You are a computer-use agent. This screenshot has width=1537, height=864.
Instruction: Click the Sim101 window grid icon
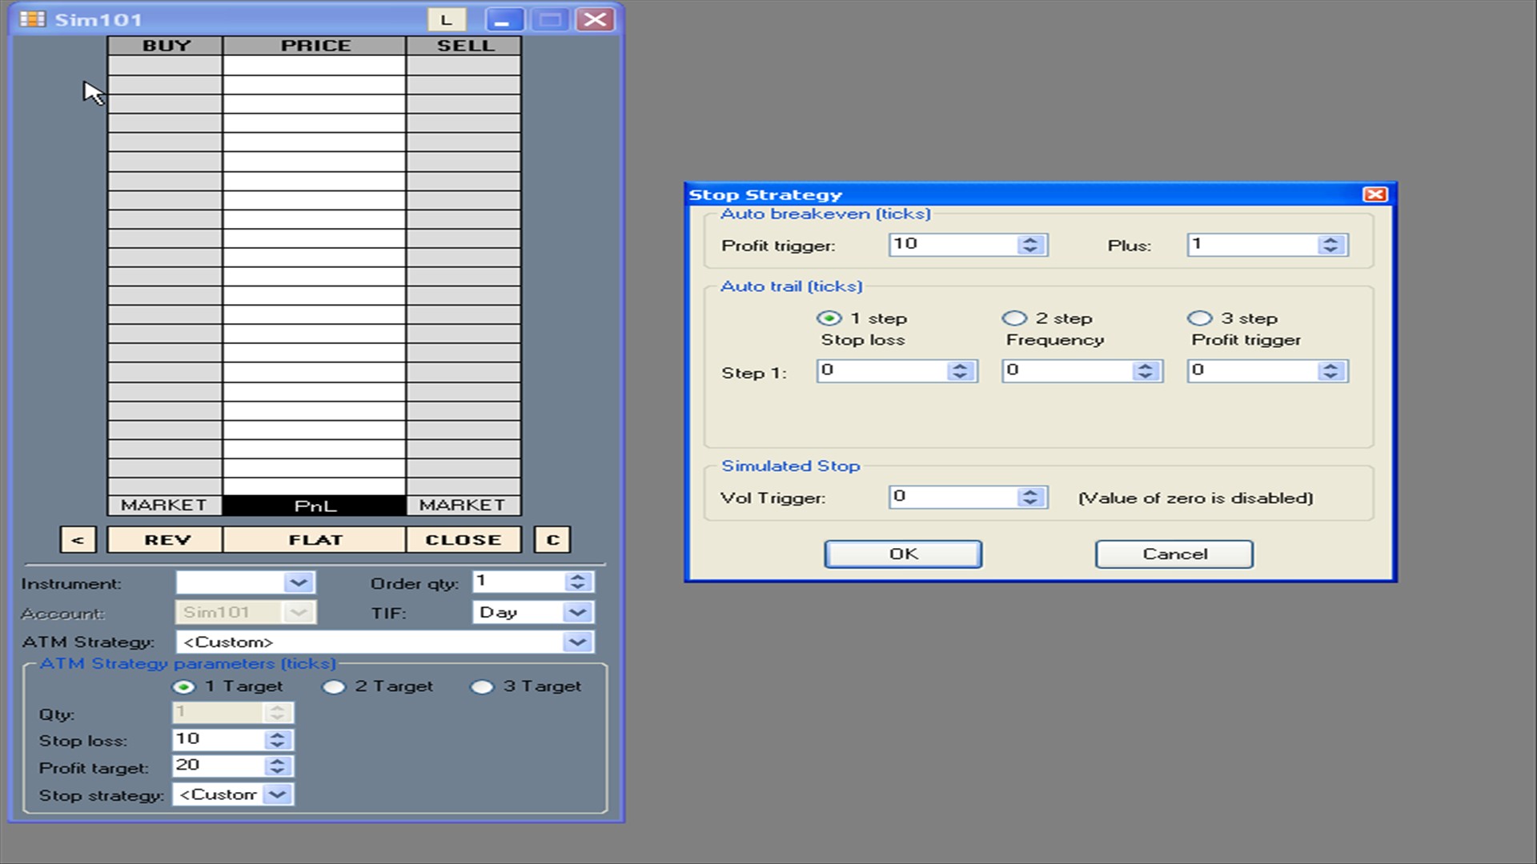pyautogui.click(x=32, y=18)
